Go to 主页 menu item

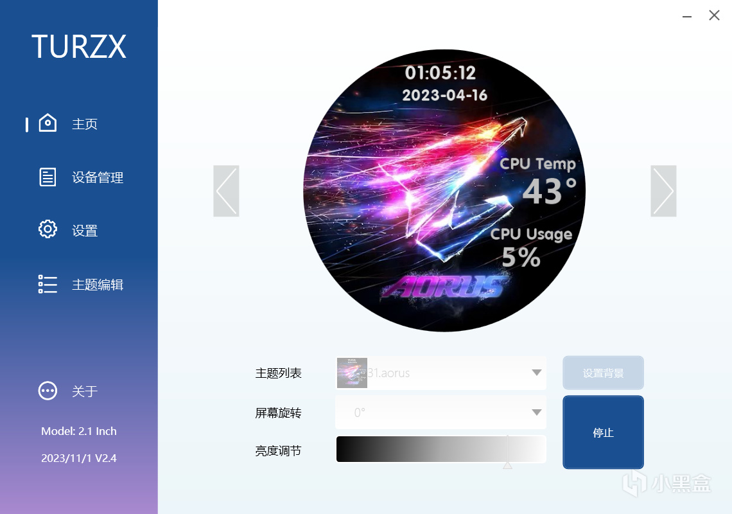pos(85,124)
